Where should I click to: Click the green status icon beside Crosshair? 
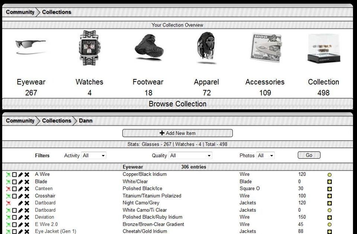(8, 196)
